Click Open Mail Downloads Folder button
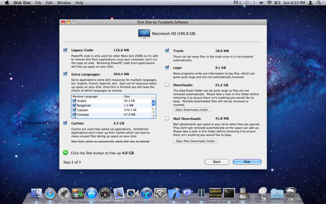The image size is (326, 204). tap(196, 141)
